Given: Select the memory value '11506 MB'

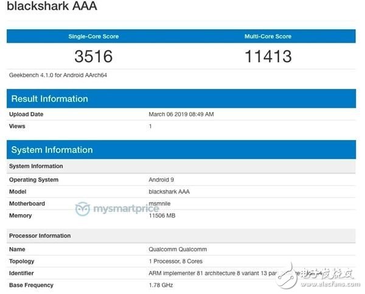Looking at the screenshot, I should 162,215.
